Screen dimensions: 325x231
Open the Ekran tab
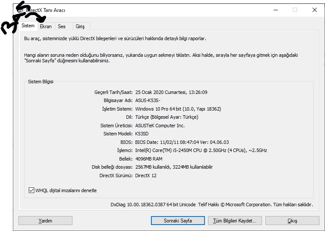coord(46,26)
